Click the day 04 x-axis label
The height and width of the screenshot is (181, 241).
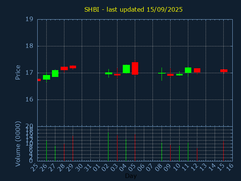click(123, 167)
